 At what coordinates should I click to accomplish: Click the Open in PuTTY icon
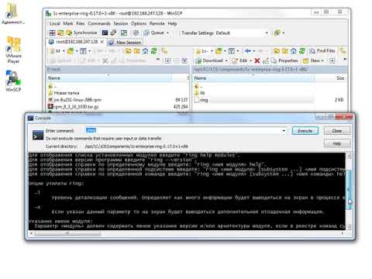point(113,33)
